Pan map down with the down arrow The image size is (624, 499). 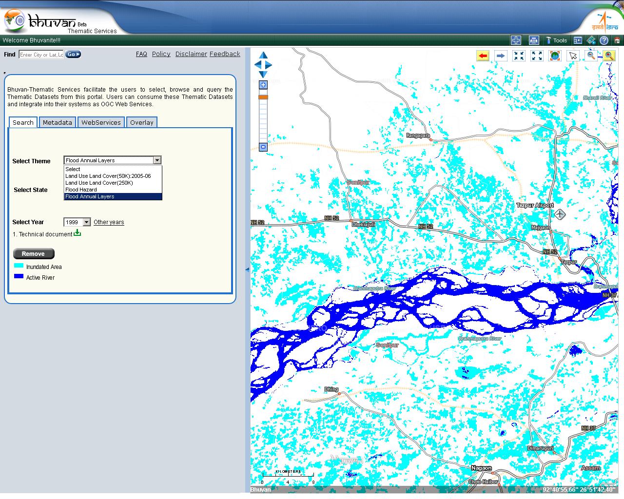(263, 74)
